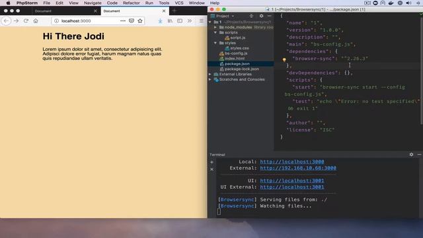Open the Run menu
Viewport: 423px width, 238px height.
[149, 3]
